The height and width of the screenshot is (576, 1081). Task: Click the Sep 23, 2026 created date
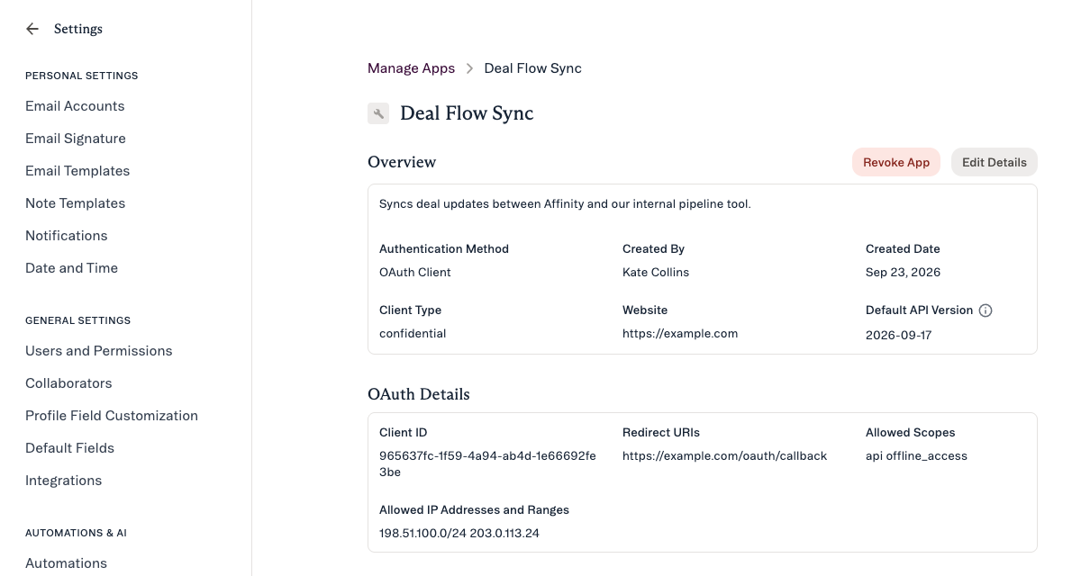(903, 273)
